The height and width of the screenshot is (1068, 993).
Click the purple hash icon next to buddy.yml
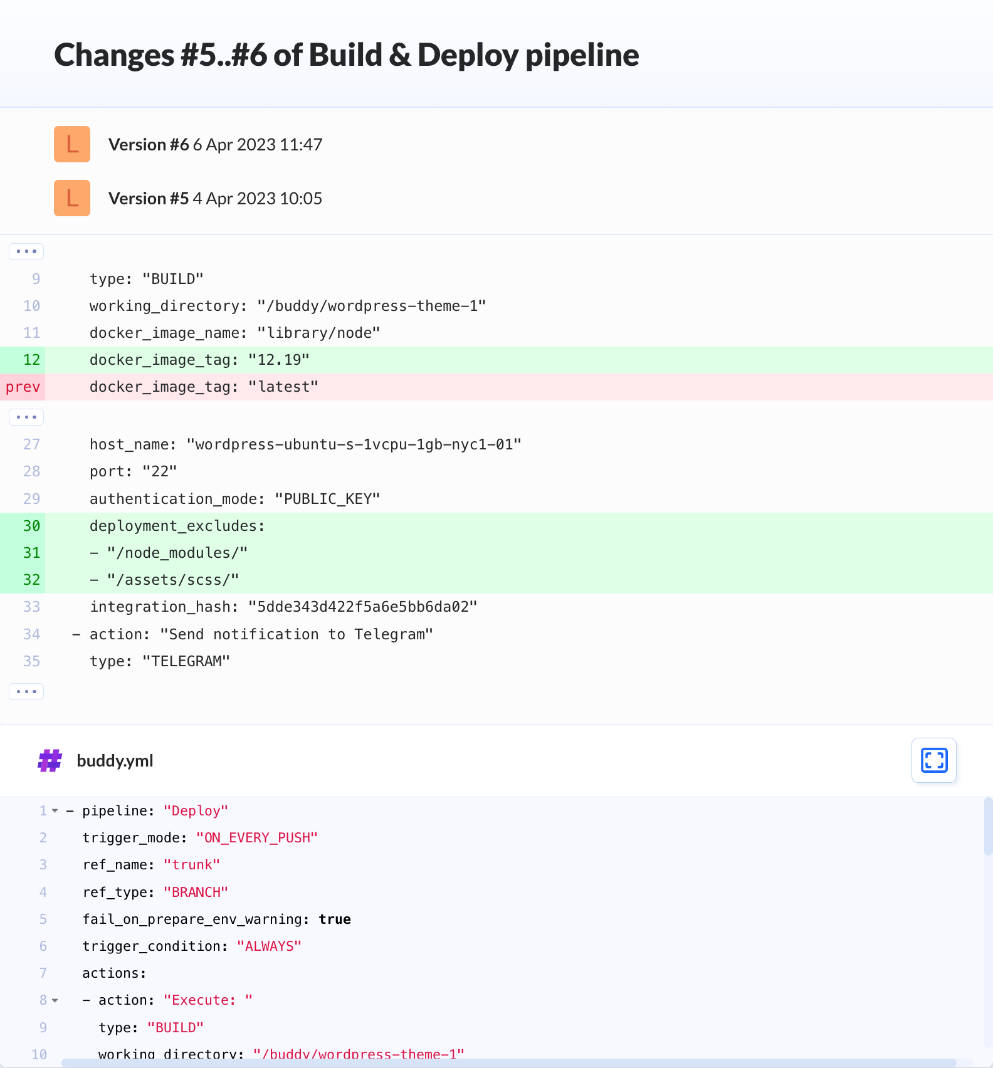[50, 760]
